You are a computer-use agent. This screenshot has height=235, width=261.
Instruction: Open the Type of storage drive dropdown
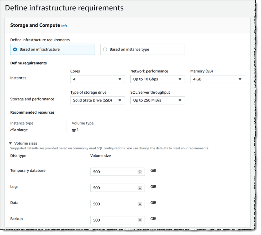(97, 100)
